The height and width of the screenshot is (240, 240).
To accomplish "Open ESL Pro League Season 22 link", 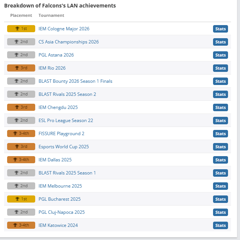I will (x=66, y=121).
